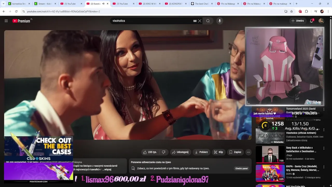Expand description with ...więcej
332x187 pixels.
(x=107, y=169)
